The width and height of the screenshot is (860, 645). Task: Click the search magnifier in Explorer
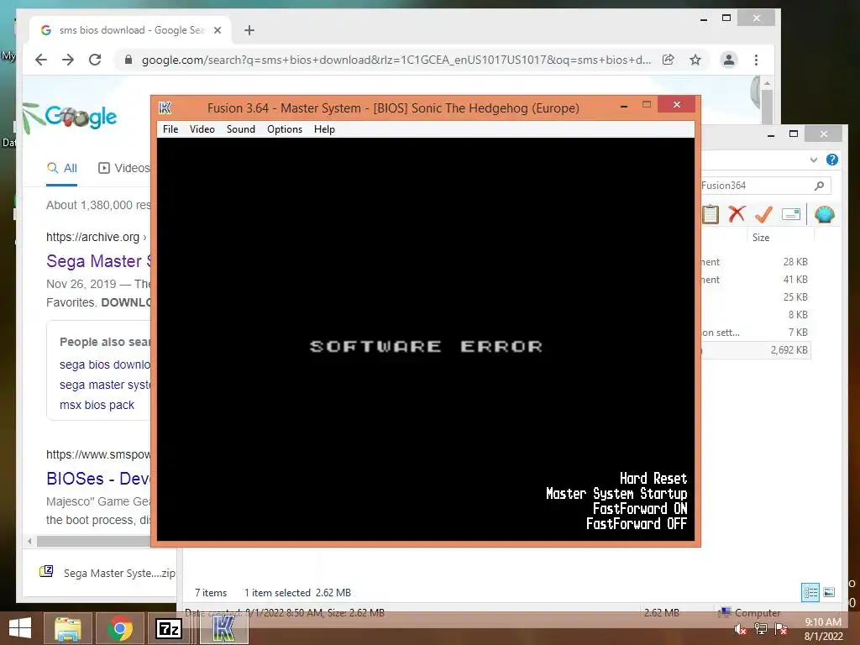pyautogui.click(x=820, y=186)
